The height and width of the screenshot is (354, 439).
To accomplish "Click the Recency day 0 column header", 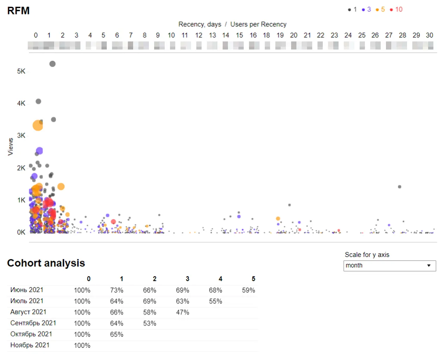I will (36, 35).
